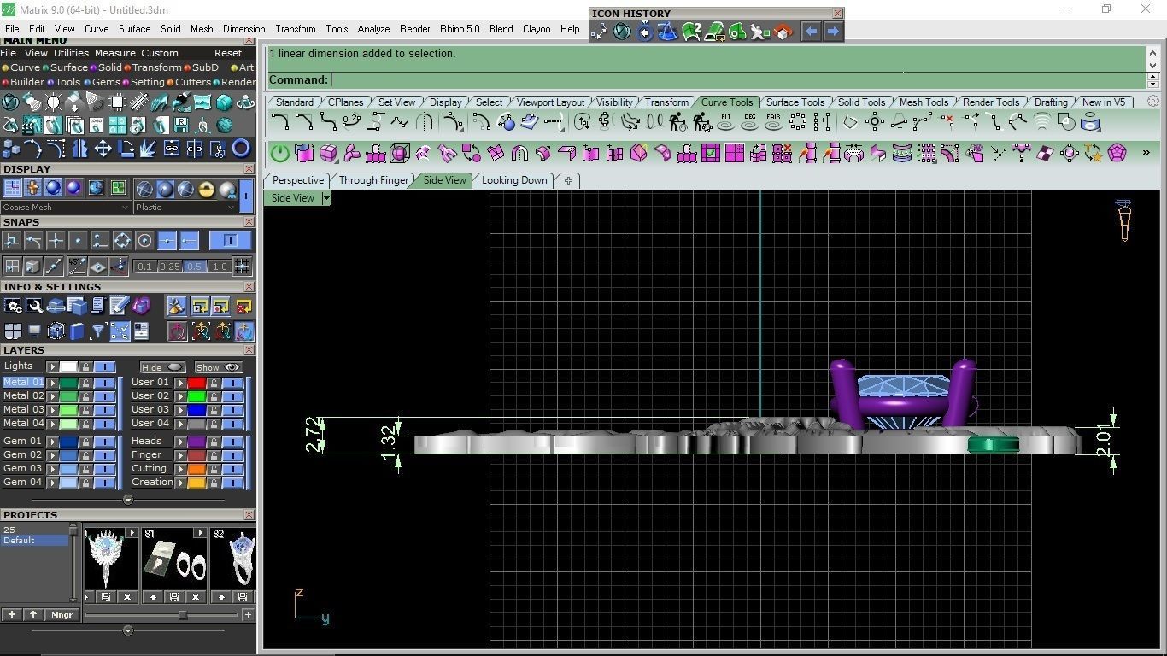Select the 0.5 snap spacing option
Image resolution: width=1167 pixels, height=656 pixels.
pos(194,266)
